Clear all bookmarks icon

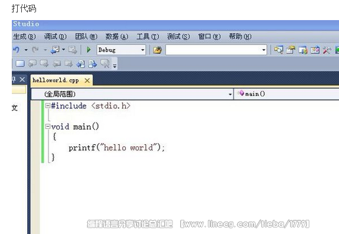click(x=105, y=63)
